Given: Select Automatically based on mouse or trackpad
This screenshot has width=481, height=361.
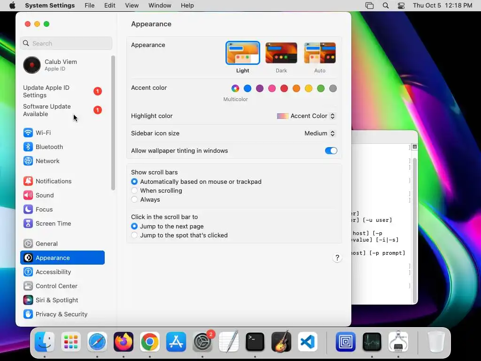Looking at the screenshot, I should pyautogui.click(x=134, y=182).
